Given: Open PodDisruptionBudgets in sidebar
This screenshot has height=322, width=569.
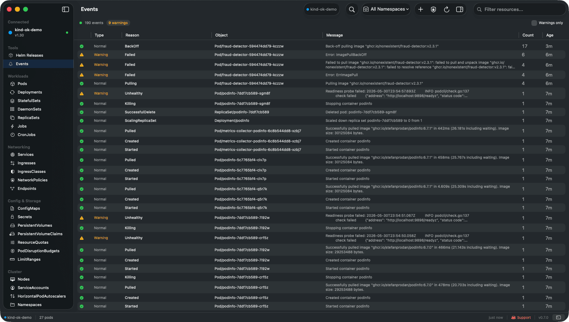Looking at the screenshot, I should (38, 251).
